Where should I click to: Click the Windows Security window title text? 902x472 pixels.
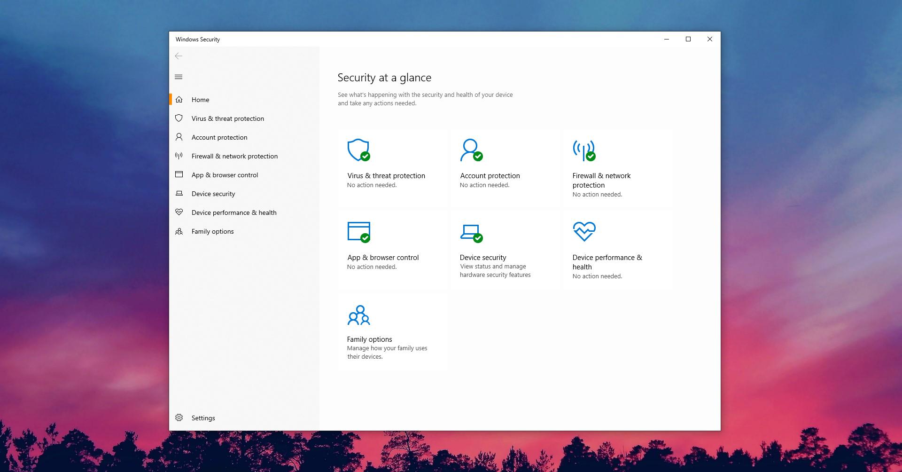pyautogui.click(x=198, y=39)
